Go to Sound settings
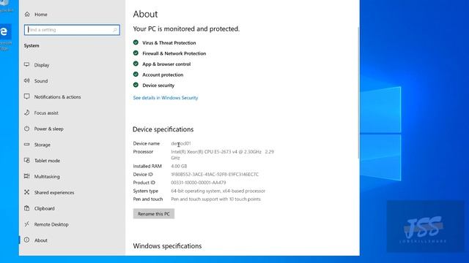 coord(41,81)
